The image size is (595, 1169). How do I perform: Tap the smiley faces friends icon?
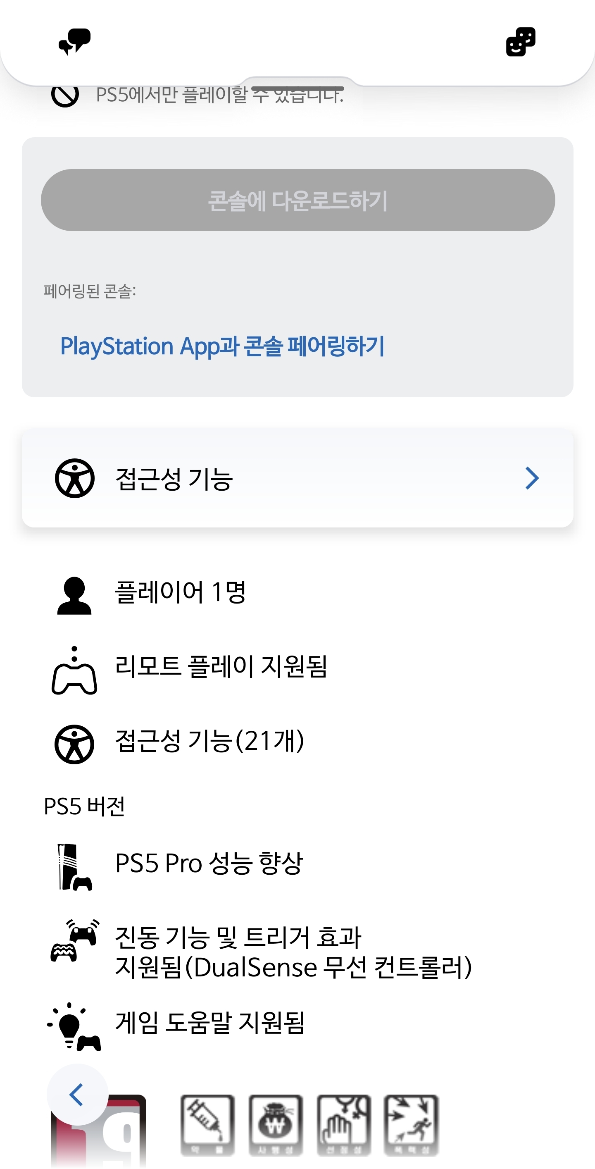pos(520,42)
